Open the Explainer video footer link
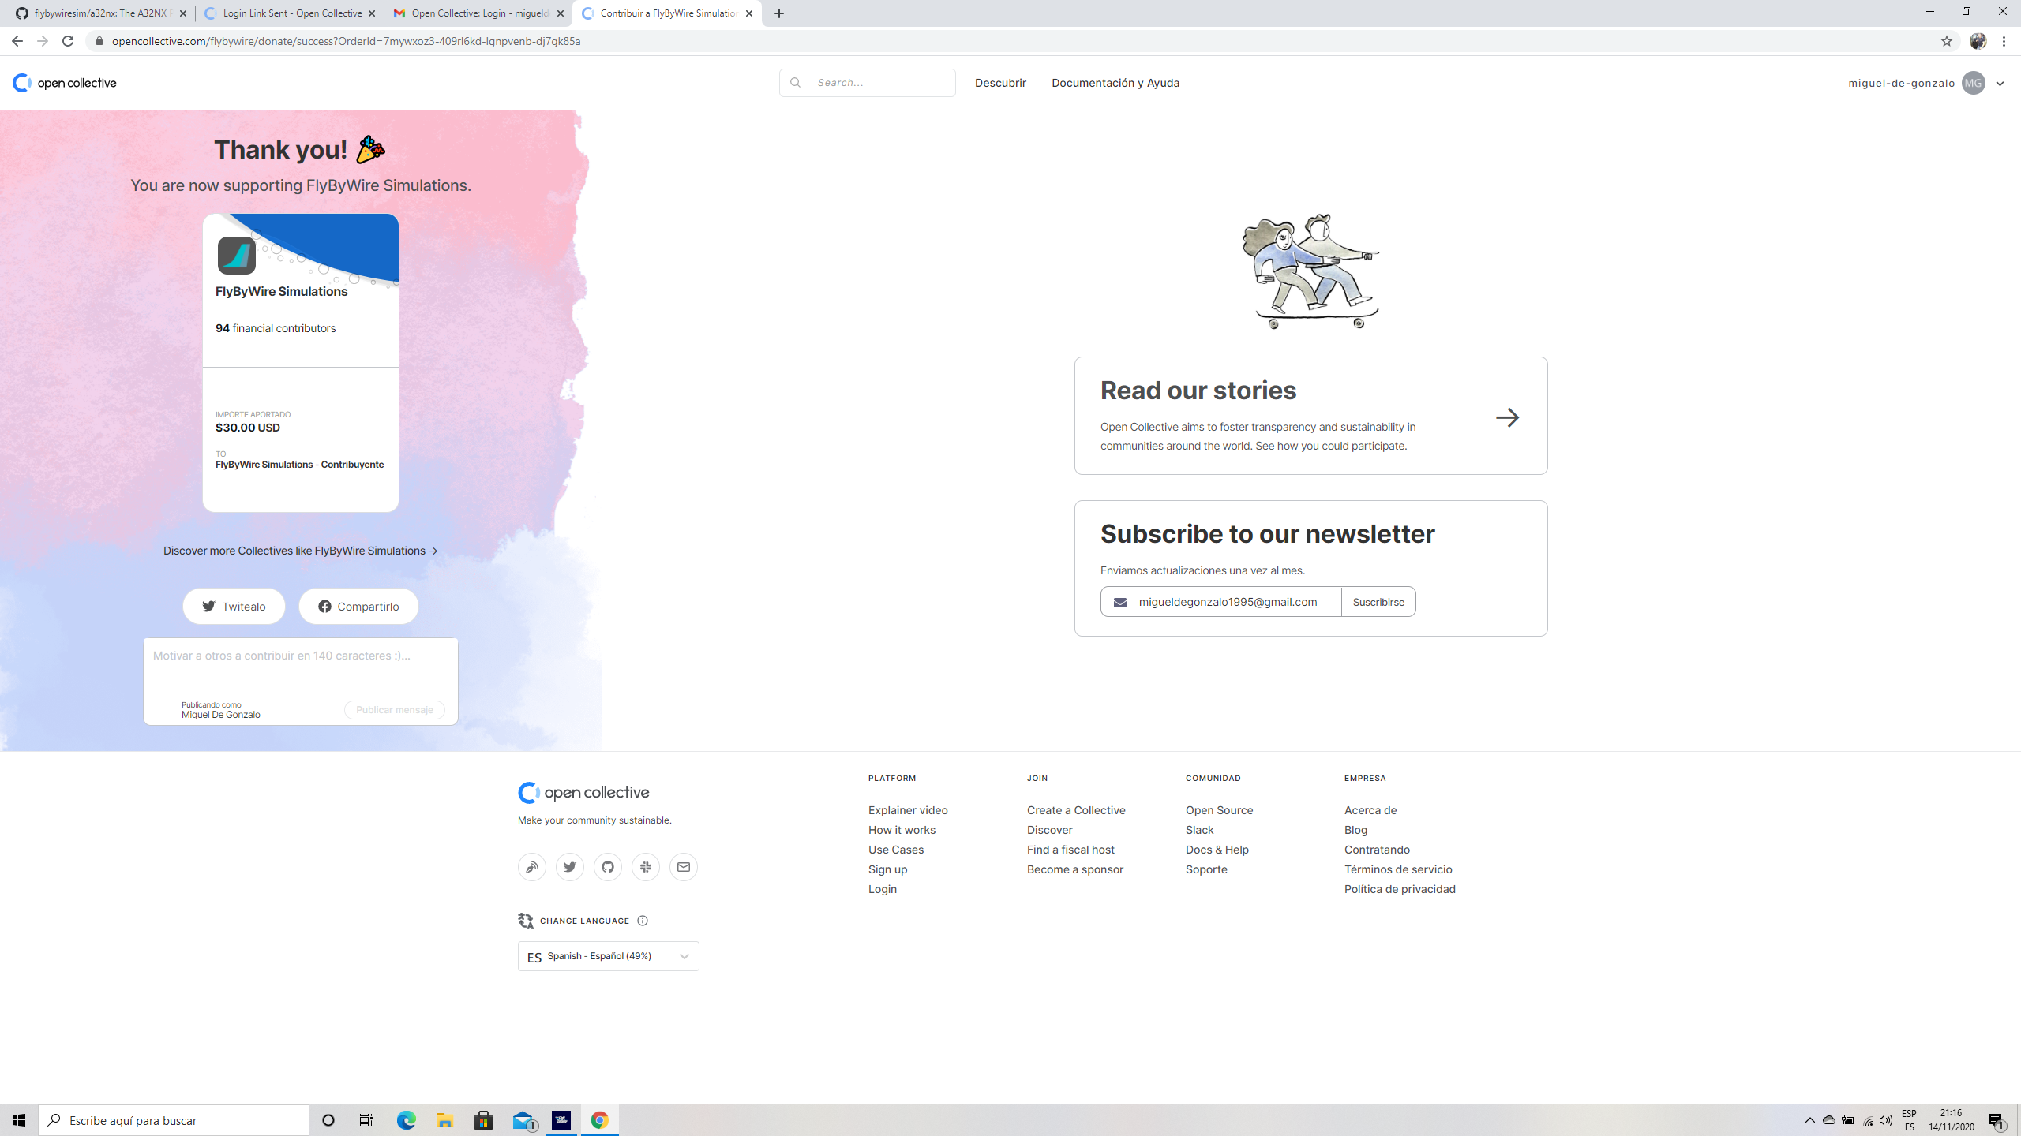Viewport: 2021px width, 1136px height. tap(908, 810)
